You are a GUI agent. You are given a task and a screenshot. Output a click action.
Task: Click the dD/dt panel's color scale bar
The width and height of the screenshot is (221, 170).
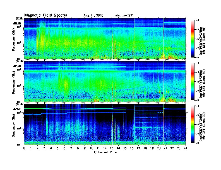[x=193, y=82]
